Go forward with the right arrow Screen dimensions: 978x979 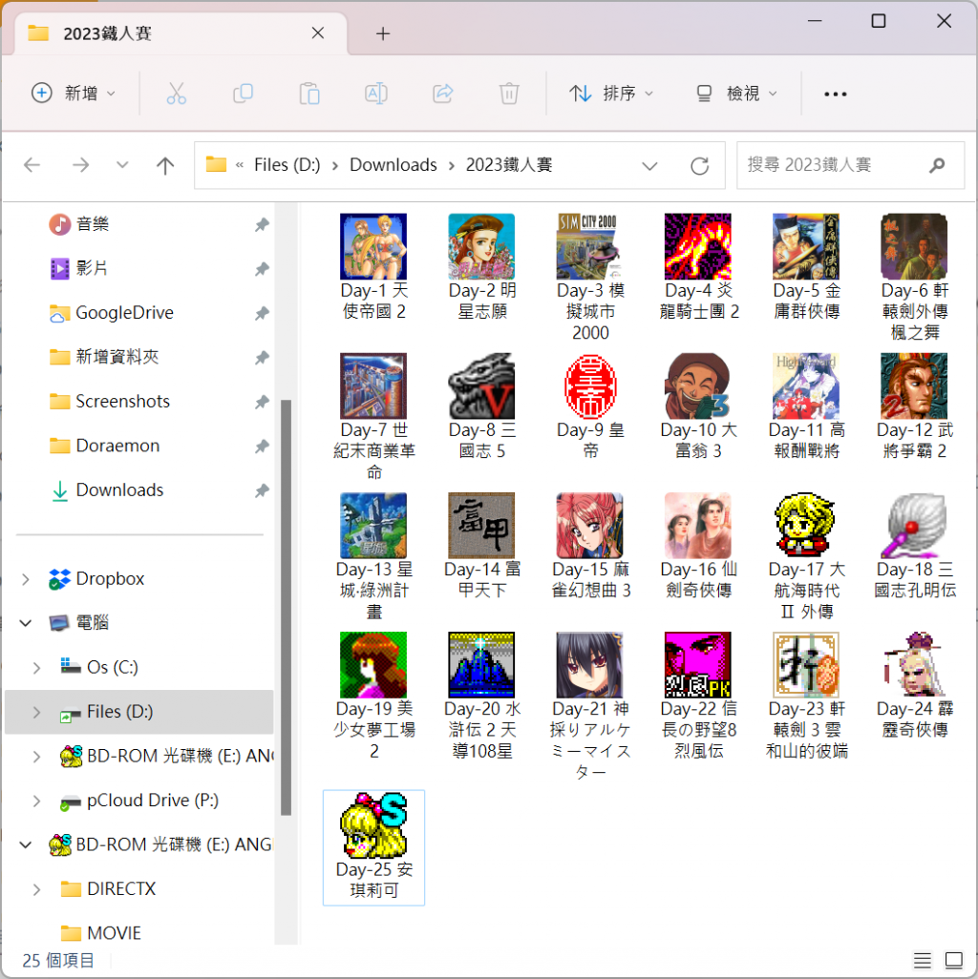[x=80, y=165]
